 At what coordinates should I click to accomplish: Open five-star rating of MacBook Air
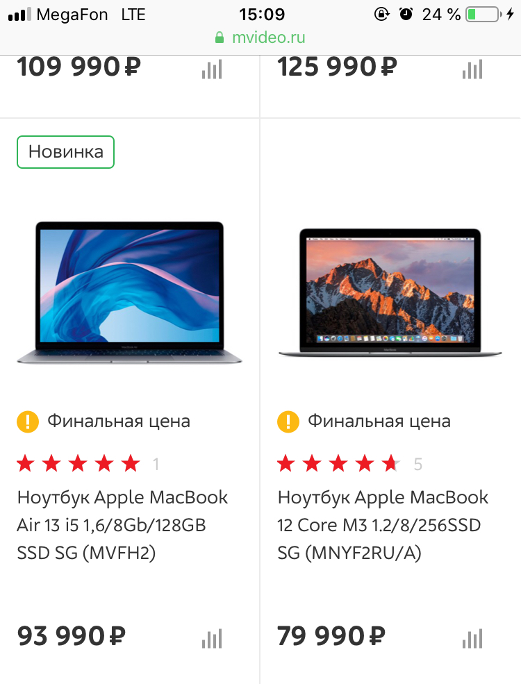[x=78, y=463]
